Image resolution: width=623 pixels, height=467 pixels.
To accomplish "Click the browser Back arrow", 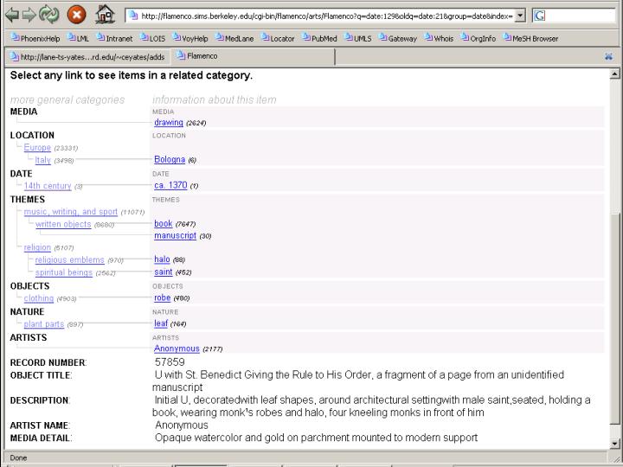I will [12, 16].
